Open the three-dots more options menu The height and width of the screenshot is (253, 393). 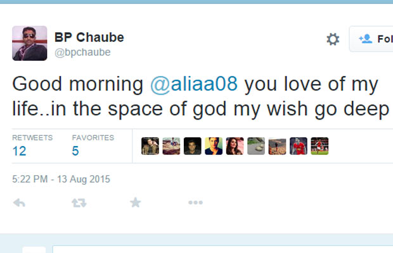(195, 202)
